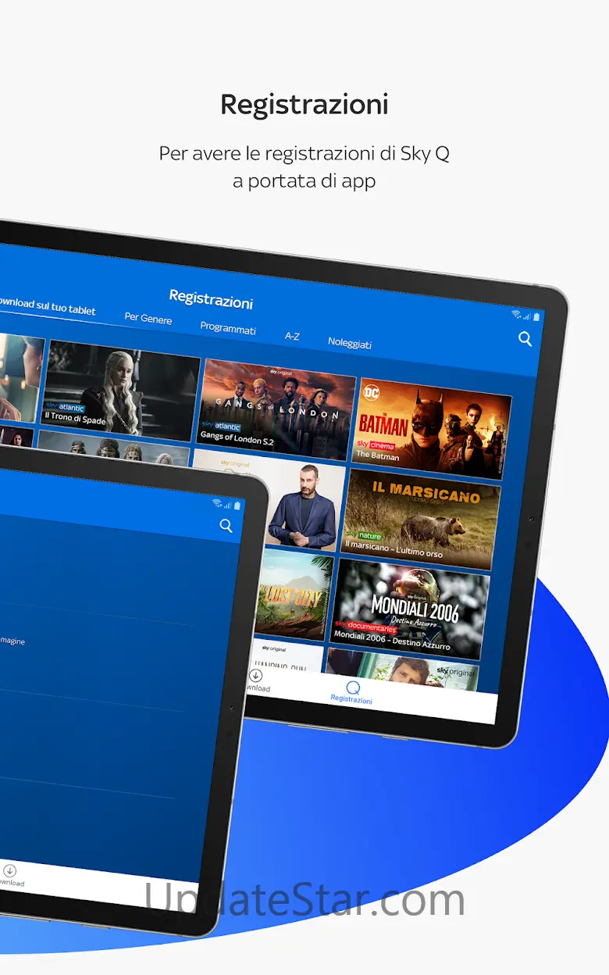The width and height of the screenshot is (609, 975).
Task: Click 'Il Trono di Spade' caption text
Action: click(x=75, y=418)
